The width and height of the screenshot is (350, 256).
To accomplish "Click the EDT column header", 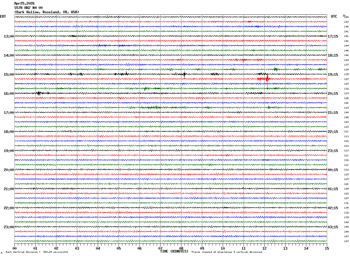I will tap(3, 16).
